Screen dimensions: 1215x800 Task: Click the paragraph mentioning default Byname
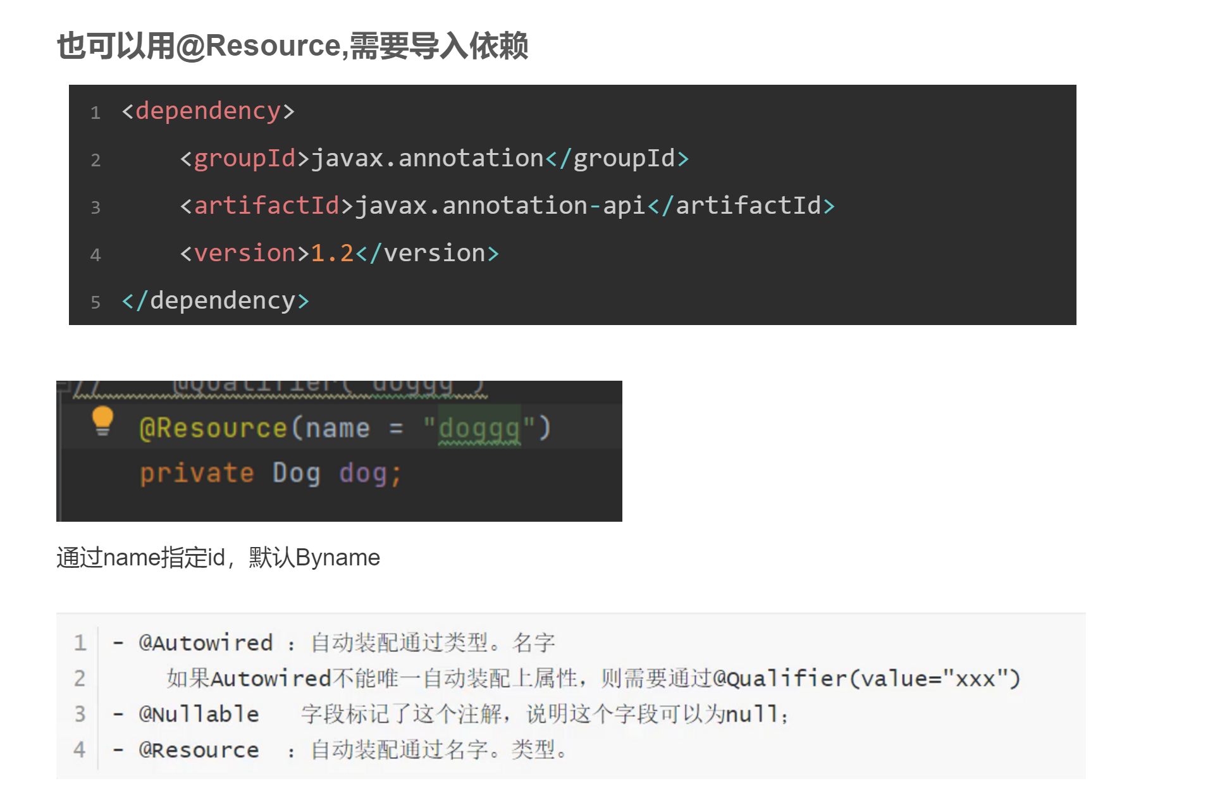[218, 558]
